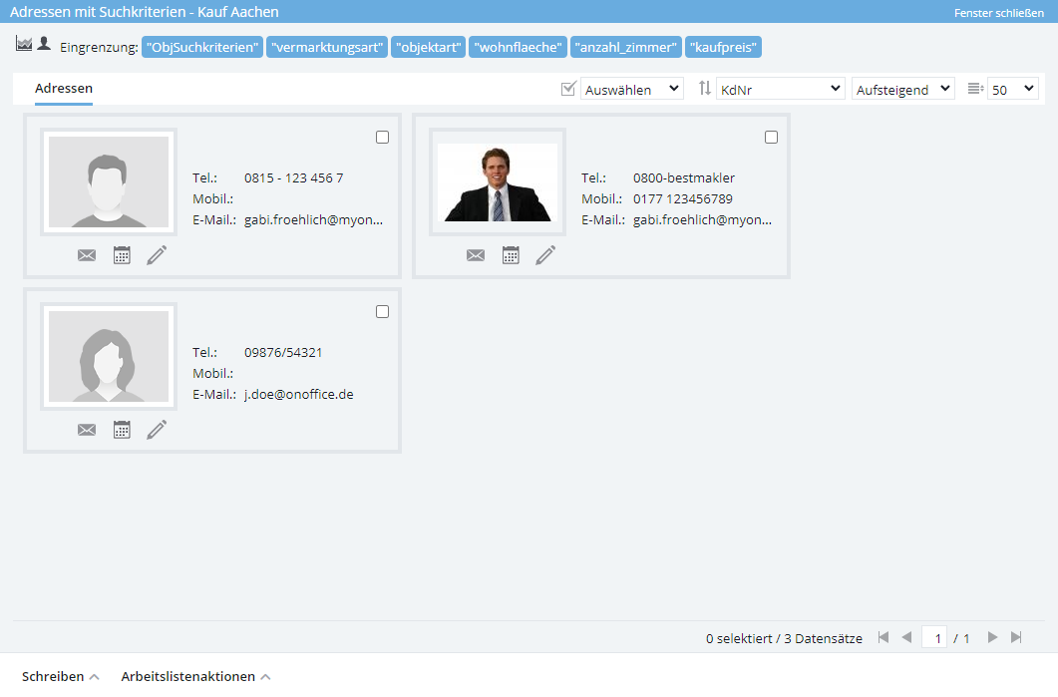Click the man-in-suit contact photo

tap(498, 182)
